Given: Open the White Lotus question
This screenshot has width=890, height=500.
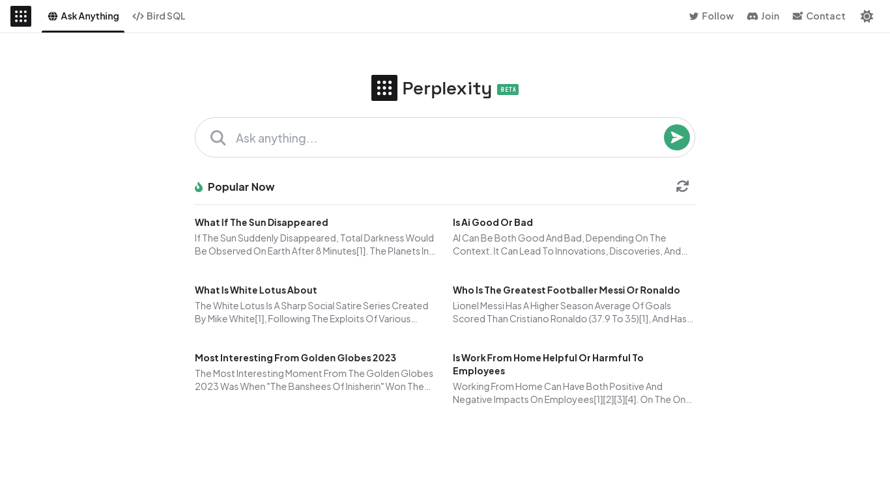Looking at the screenshot, I should (x=255, y=290).
